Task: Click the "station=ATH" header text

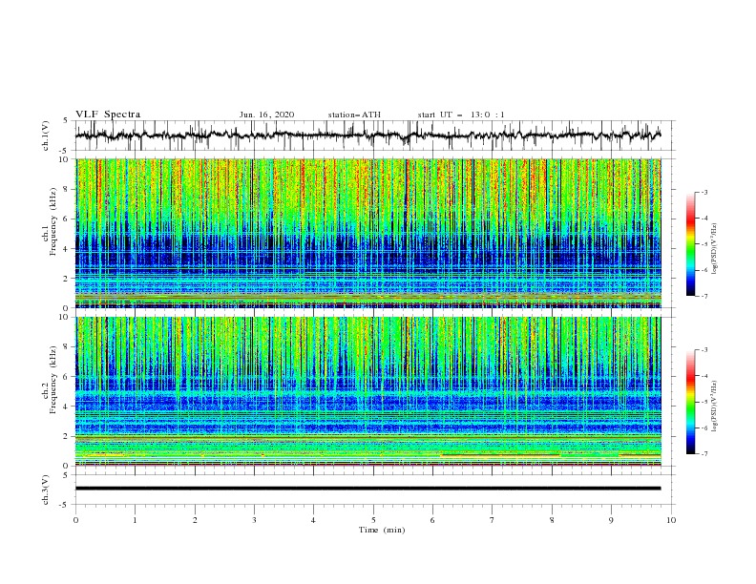Action: tap(354, 115)
